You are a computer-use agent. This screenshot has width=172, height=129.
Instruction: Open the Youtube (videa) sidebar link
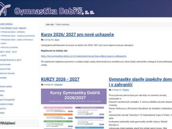point(7,104)
